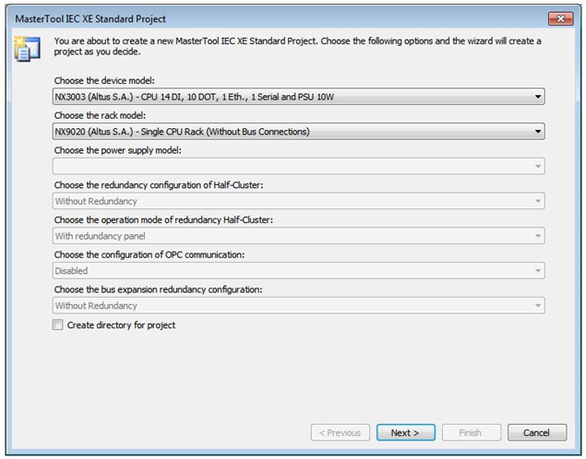
Task: Click the dialog title bar text
Action: click(90, 19)
